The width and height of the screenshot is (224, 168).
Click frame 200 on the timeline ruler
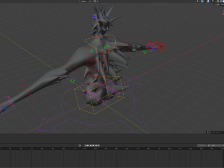pos(169,149)
